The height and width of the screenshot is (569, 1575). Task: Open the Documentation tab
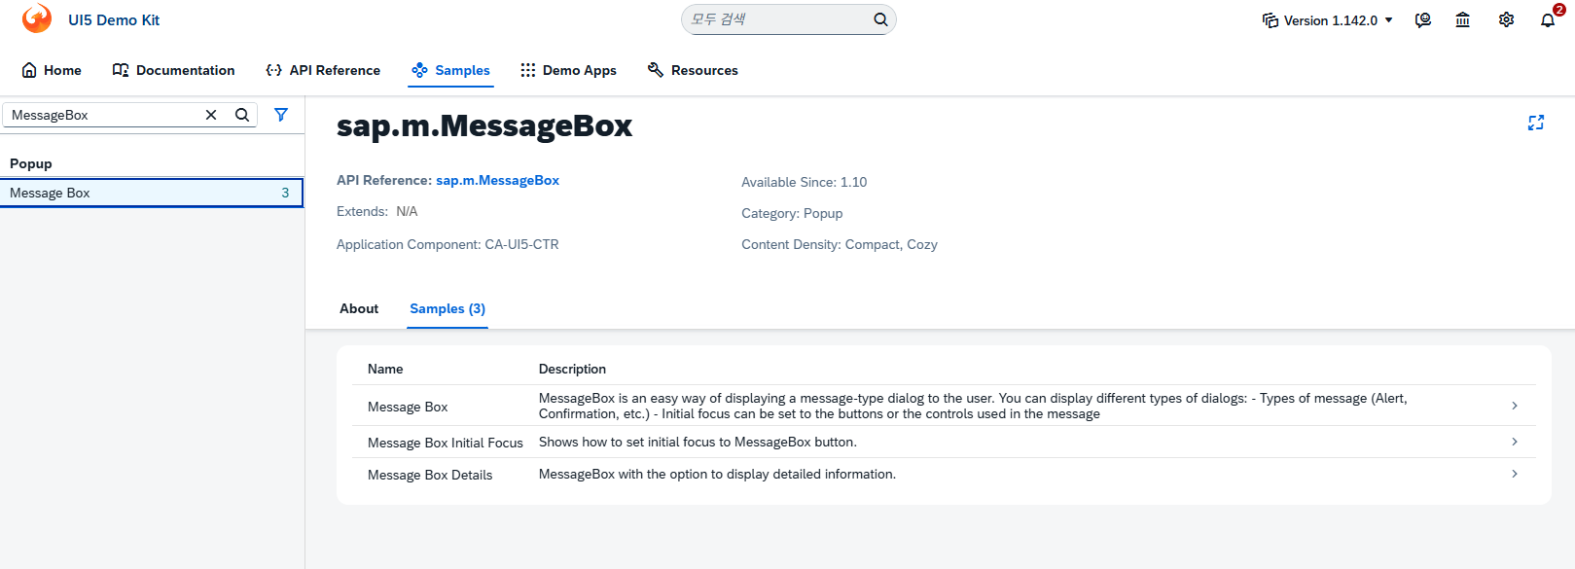tap(173, 70)
